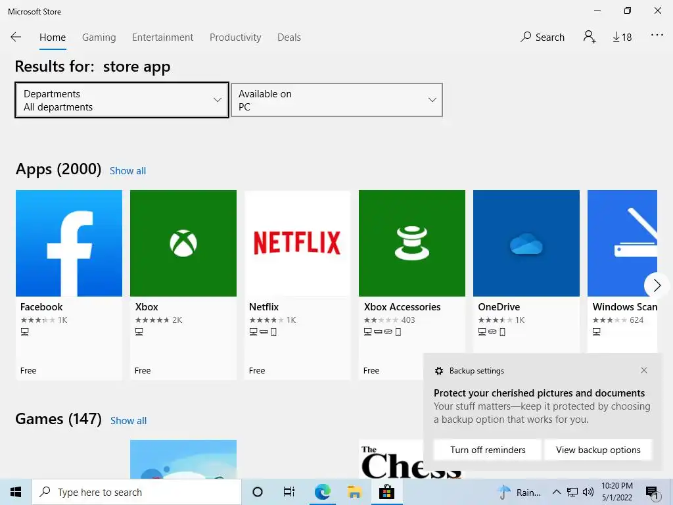
Task: Advance apps carousel with right arrow
Action: click(x=657, y=285)
